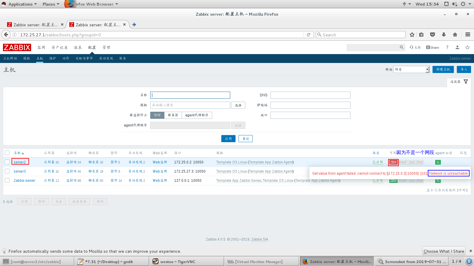Click the 重设 filter button

click(246, 139)
